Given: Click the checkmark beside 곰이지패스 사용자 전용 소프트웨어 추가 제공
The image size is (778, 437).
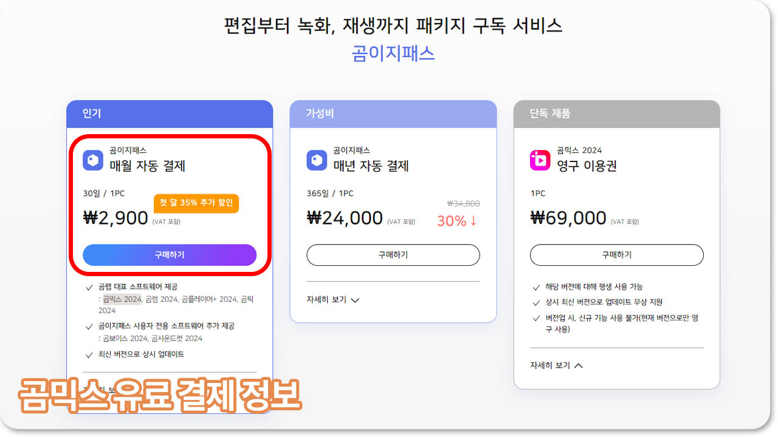Looking at the screenshot, I should click(89, 325).
